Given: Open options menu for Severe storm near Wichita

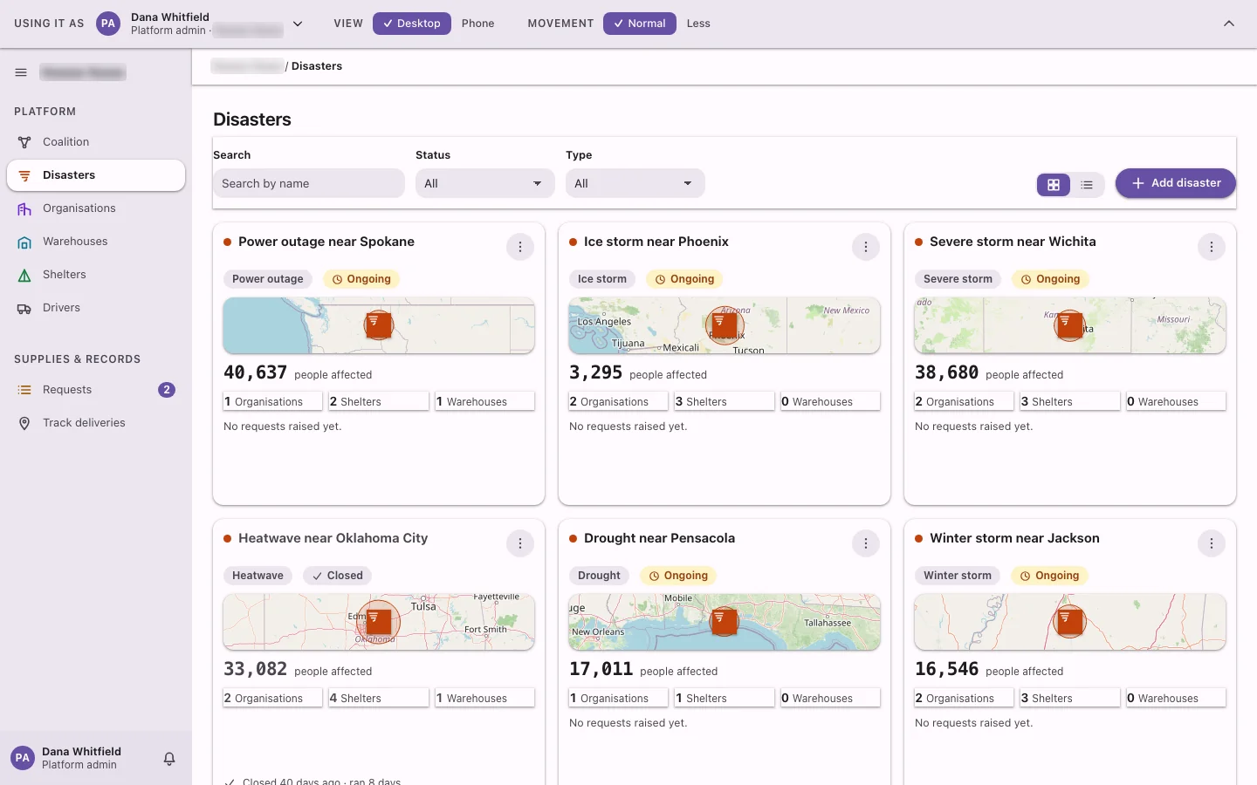Looking at the screenshot, I should (x=1212, y=247).
